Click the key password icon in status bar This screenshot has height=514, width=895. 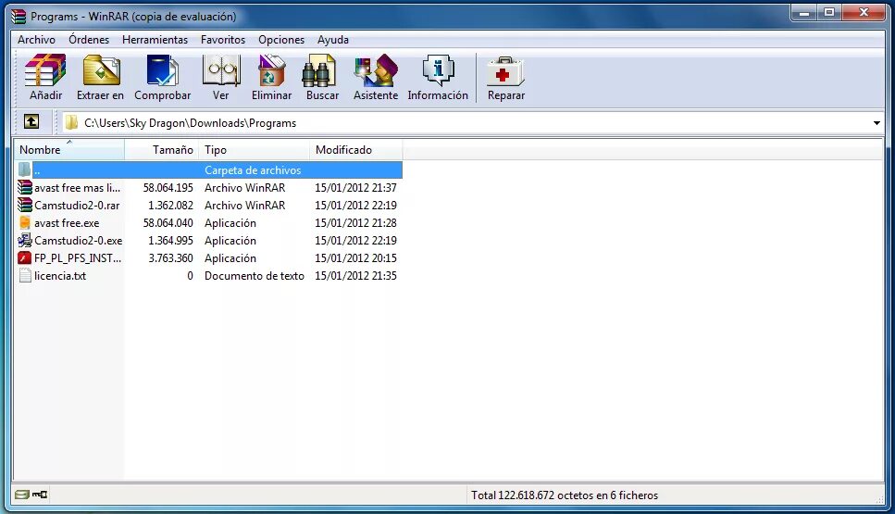40,495
